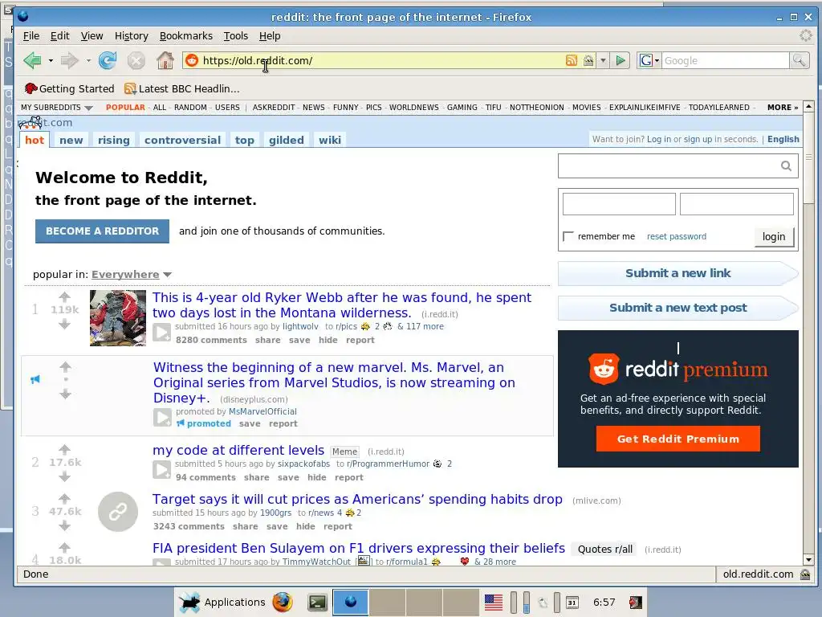The width and height of the screenshot is (822, 617).
Task: Click the 'reset password' link
Action: point(676,237)
